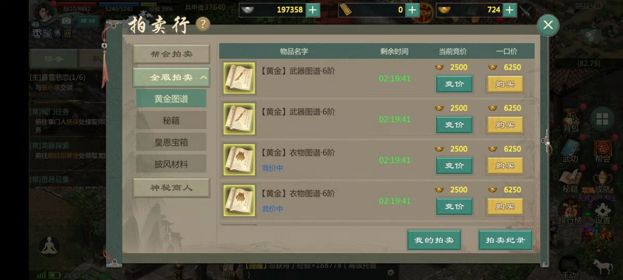Bid on first 武器图谱·6阶 with 竞价

click(x=454, y=84)
